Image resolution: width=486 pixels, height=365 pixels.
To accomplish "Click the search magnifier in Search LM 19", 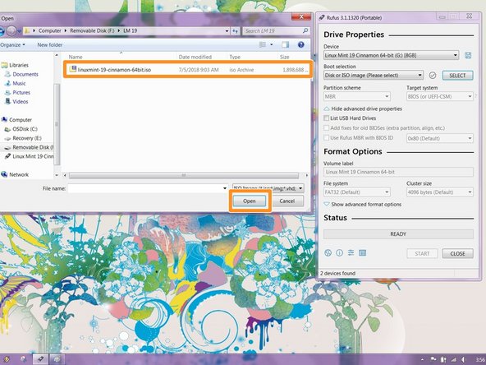I will 305,30.
